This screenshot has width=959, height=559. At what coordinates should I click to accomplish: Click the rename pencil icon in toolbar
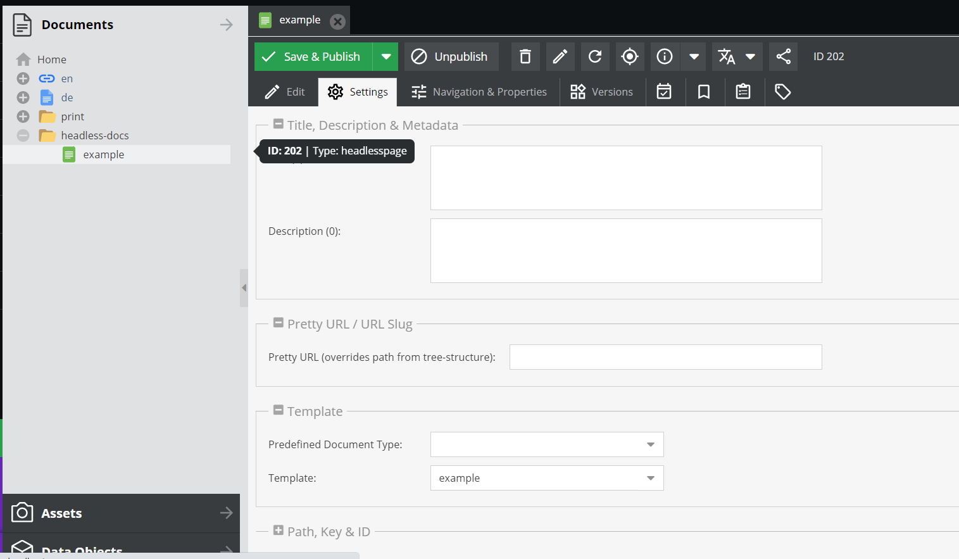coord(560,57)
